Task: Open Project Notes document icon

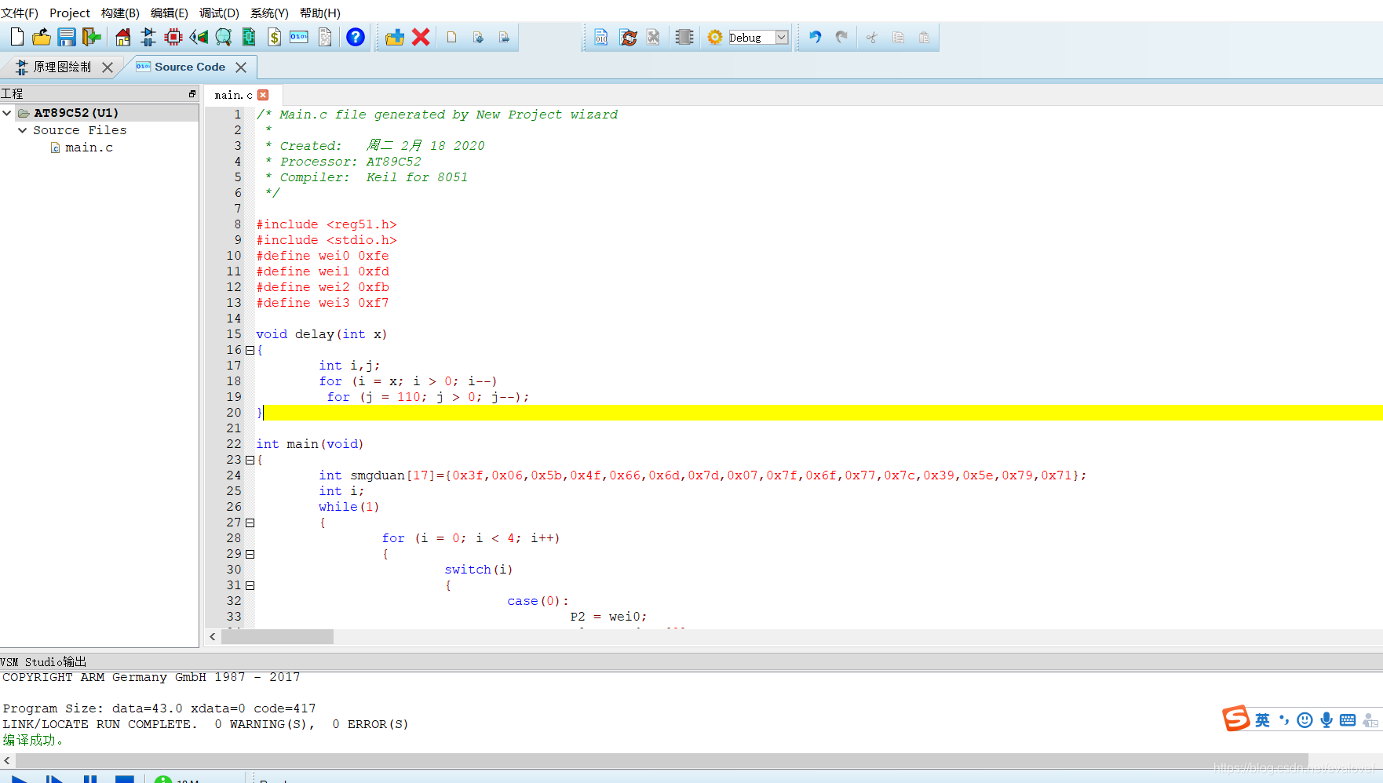Action: click(325, 37)
